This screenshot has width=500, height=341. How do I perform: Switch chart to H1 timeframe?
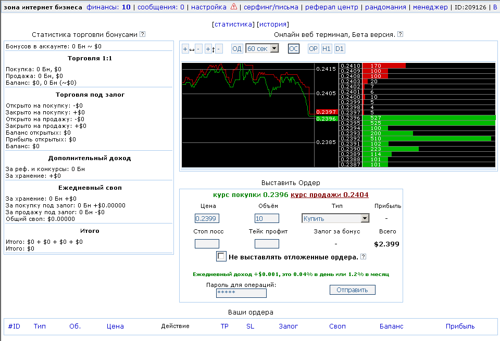click(x=326, y=49)
